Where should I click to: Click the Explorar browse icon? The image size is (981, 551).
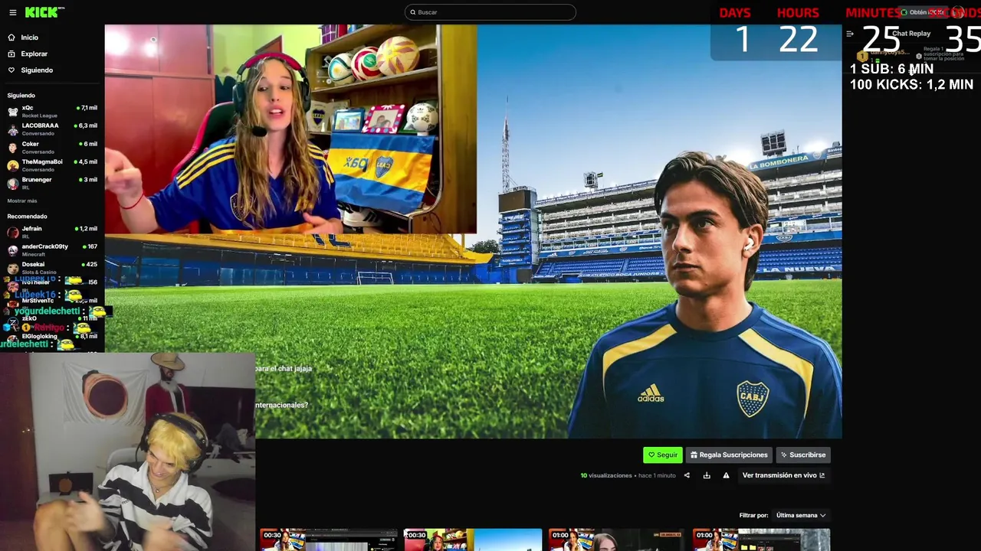tap(11, 54)
